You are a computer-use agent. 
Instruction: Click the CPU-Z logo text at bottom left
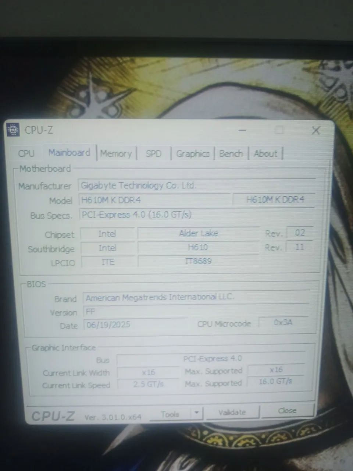[x=53, y=416]
